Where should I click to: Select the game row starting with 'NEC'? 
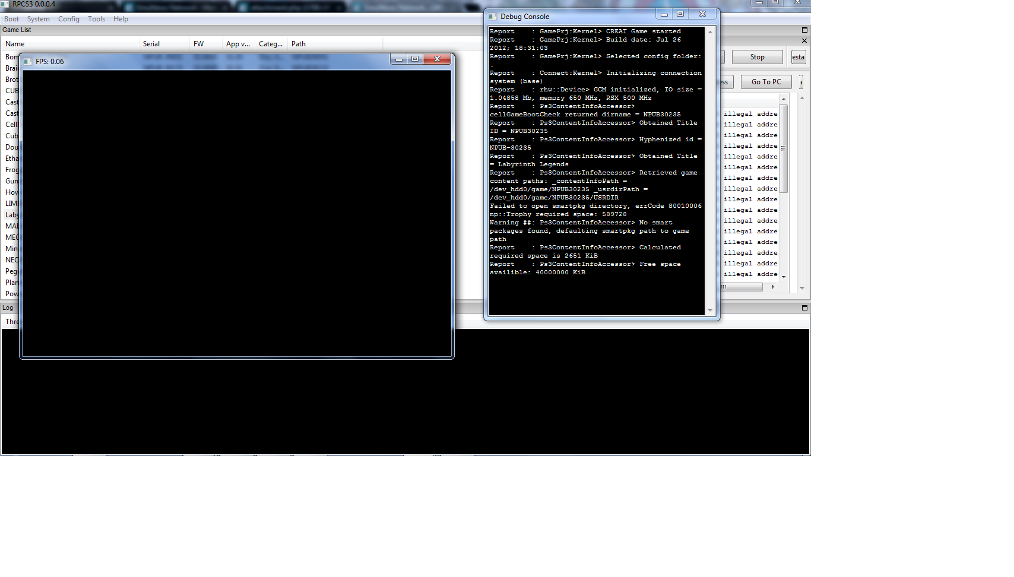11,260
